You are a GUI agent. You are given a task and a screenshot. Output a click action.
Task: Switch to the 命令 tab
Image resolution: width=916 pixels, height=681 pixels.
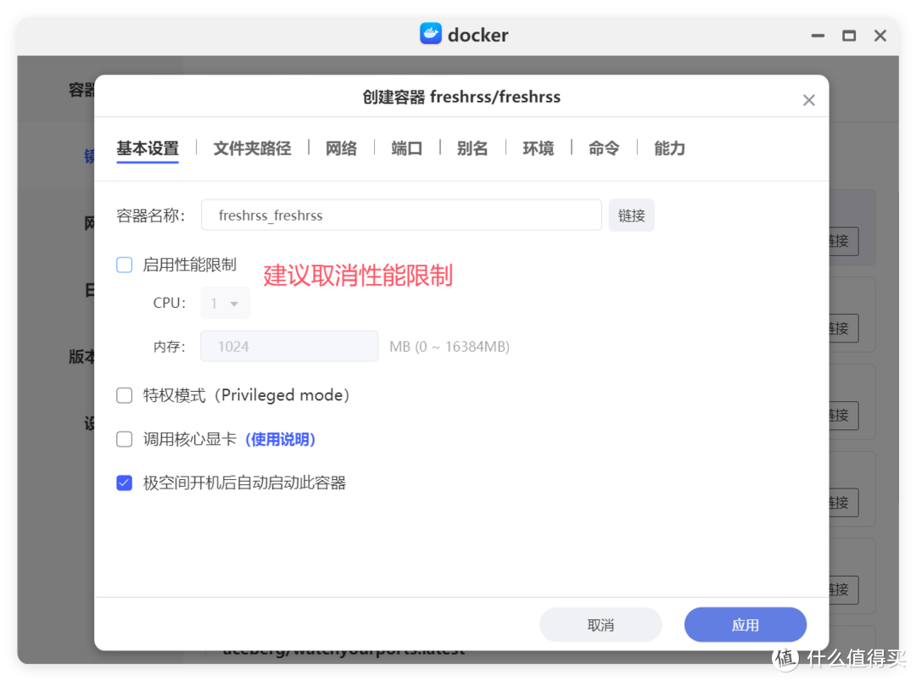click(603, 148)
